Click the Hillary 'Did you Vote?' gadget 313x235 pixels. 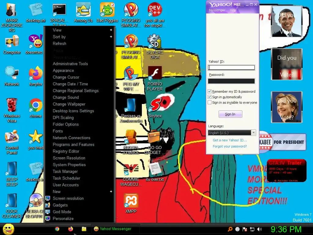click(x=287, y=107)
